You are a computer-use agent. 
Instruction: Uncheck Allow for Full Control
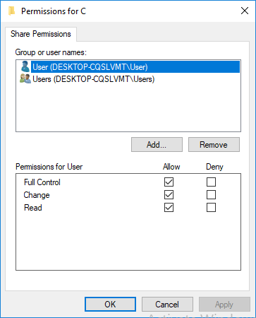coord(169,182)
